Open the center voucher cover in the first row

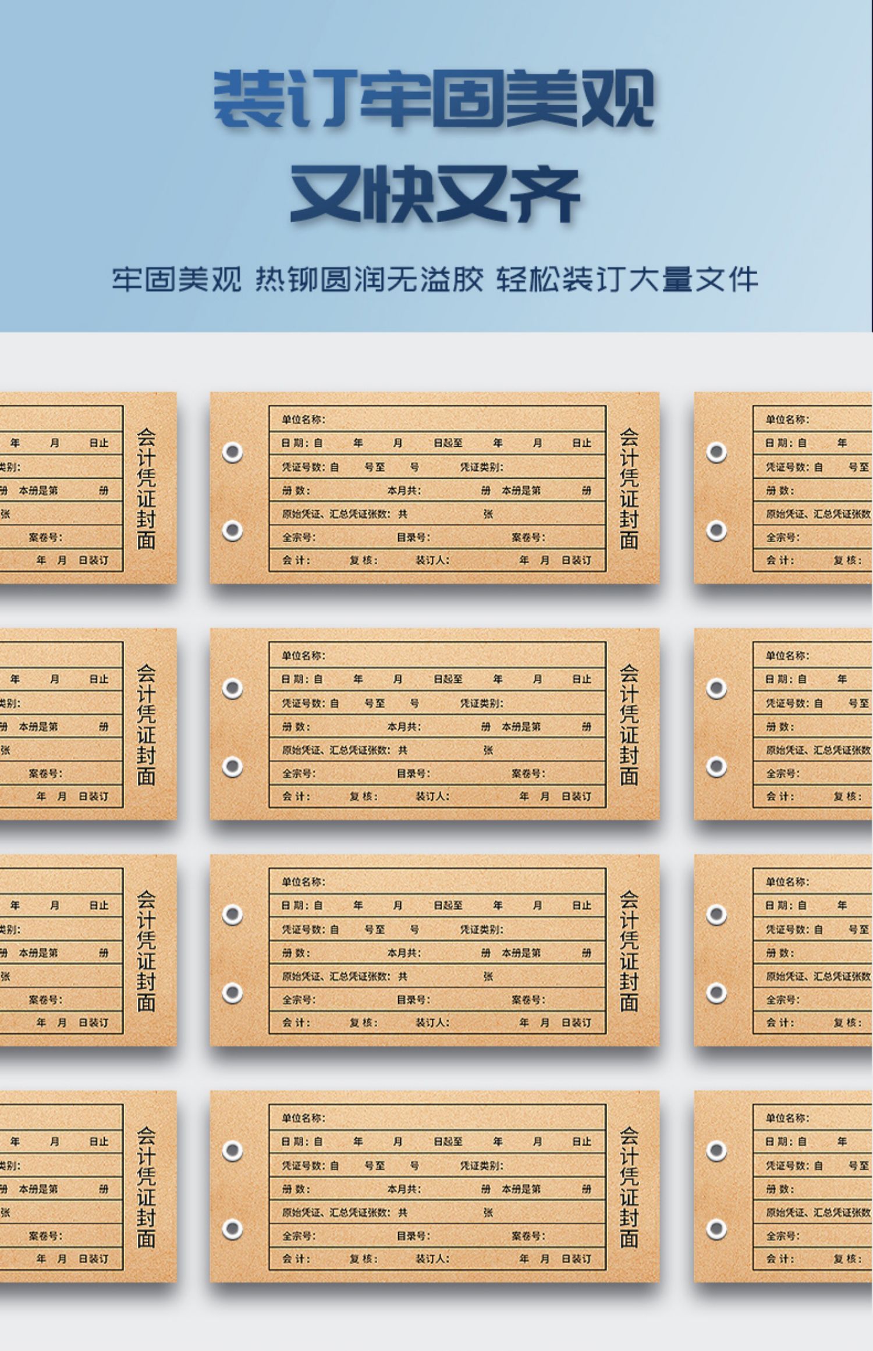click(435, 488)
